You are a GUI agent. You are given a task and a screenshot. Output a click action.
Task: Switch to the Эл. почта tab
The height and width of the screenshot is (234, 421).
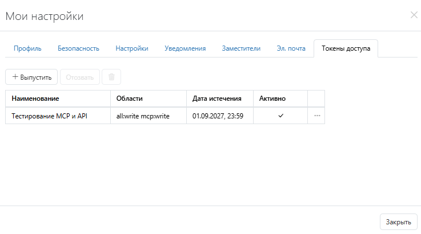(291, 48)
